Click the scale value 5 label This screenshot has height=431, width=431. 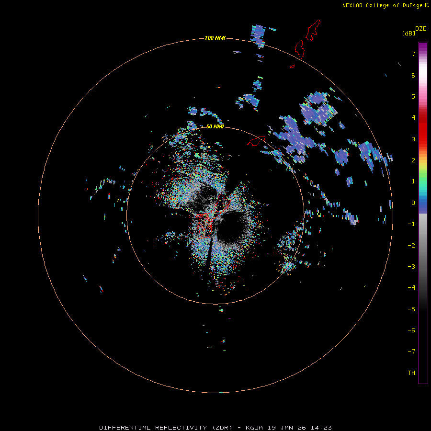click(413, 96)
